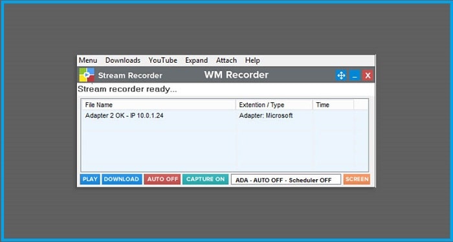Open the Attach menu
Viewport: 453px width, 242px height.
pyautogui.click(x=226, y=60)
